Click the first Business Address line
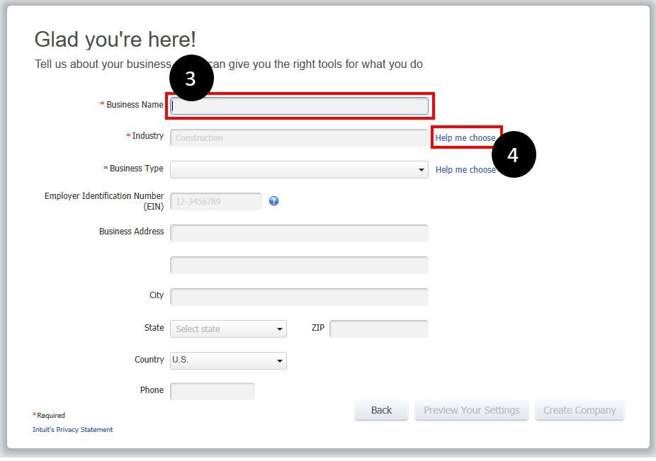Screen dimensions: 656x461 pyautogui.click(x=299, y=233)
